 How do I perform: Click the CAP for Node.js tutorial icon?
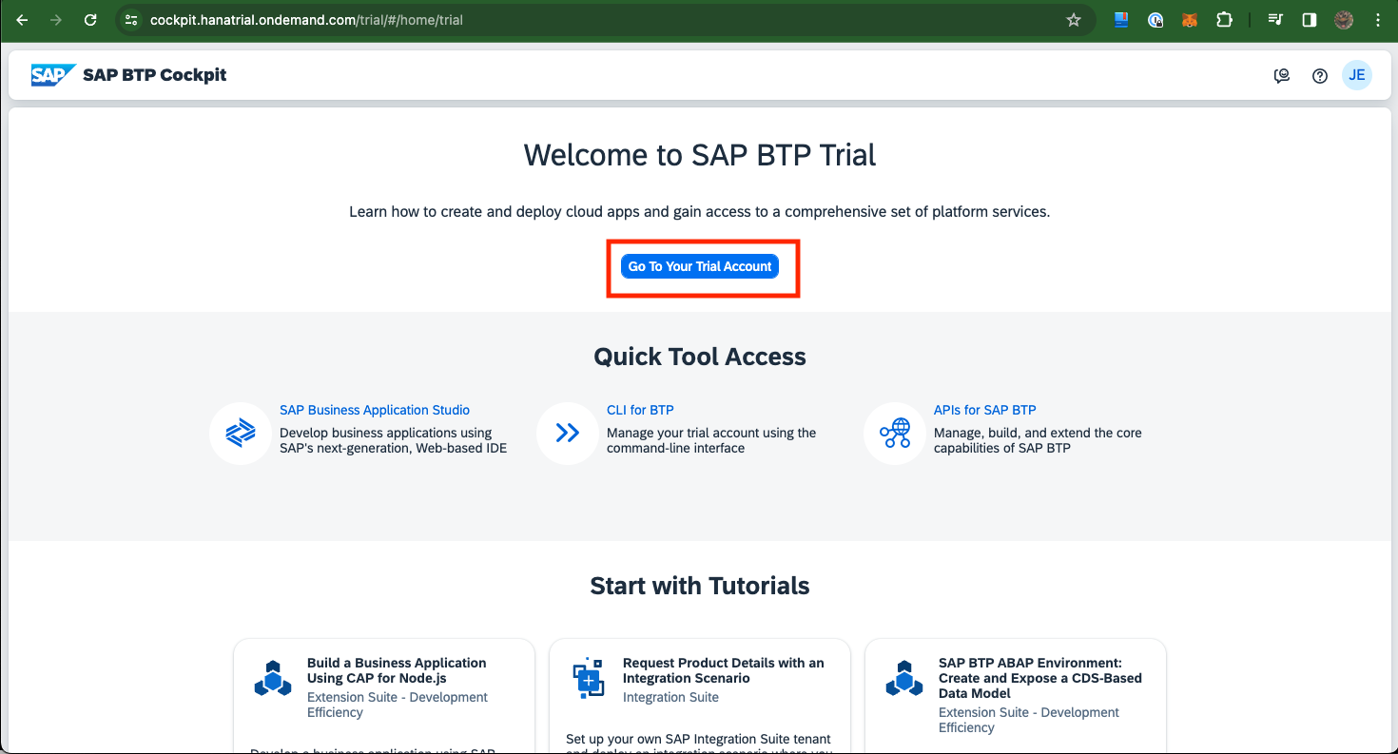(273, 679)
